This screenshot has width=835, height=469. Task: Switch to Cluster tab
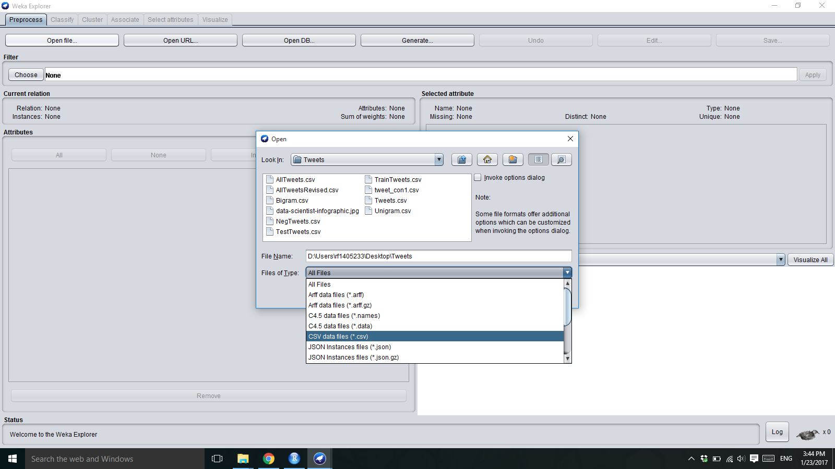point(92,20)
